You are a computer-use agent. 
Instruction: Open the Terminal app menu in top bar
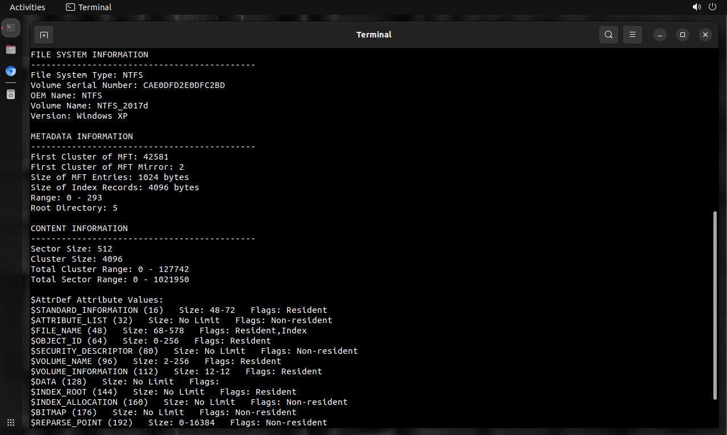[89, 7]
